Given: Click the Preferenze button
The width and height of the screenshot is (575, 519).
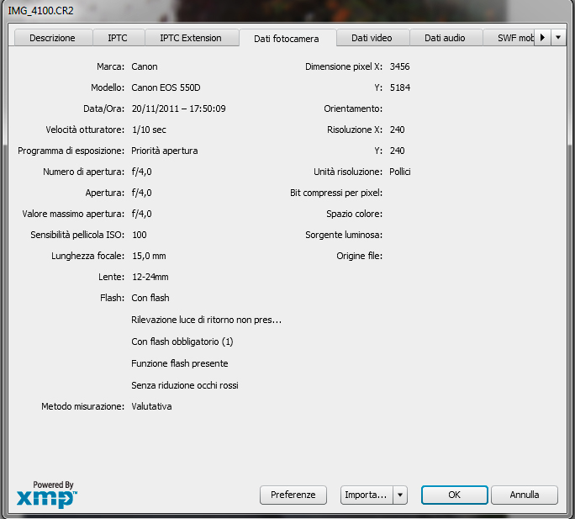Looking at the screenshot, I should (x=293, y=495).
